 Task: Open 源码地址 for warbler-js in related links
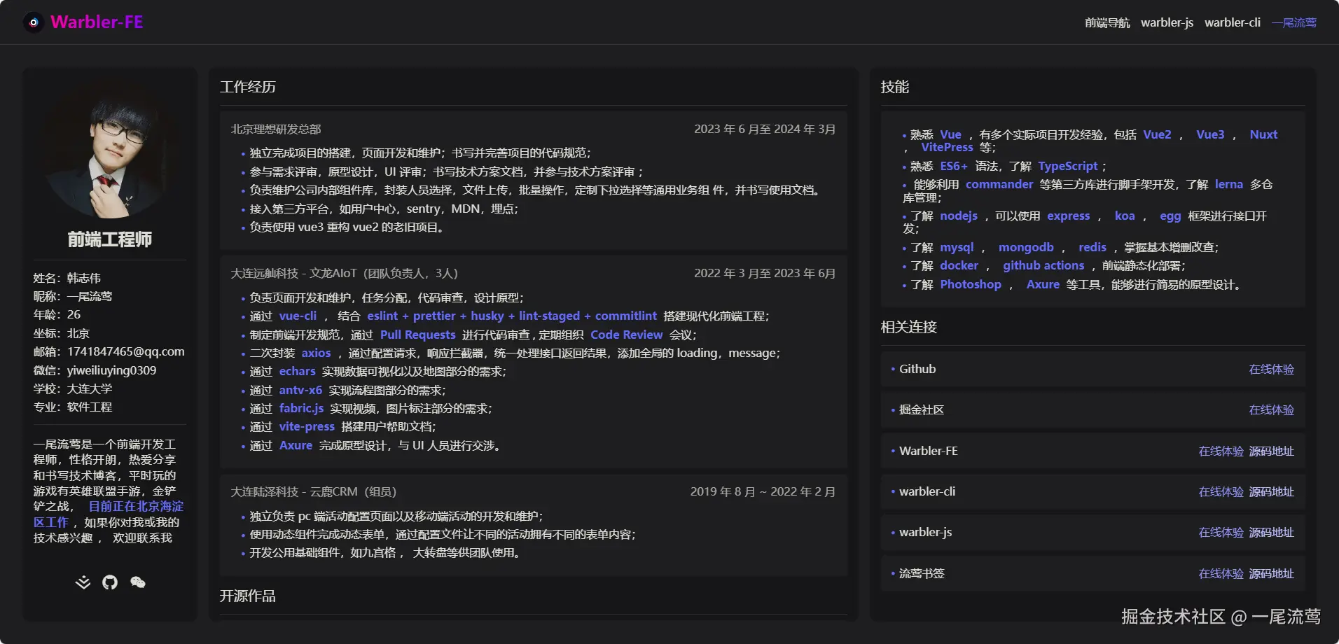[x=1272, y=532]
